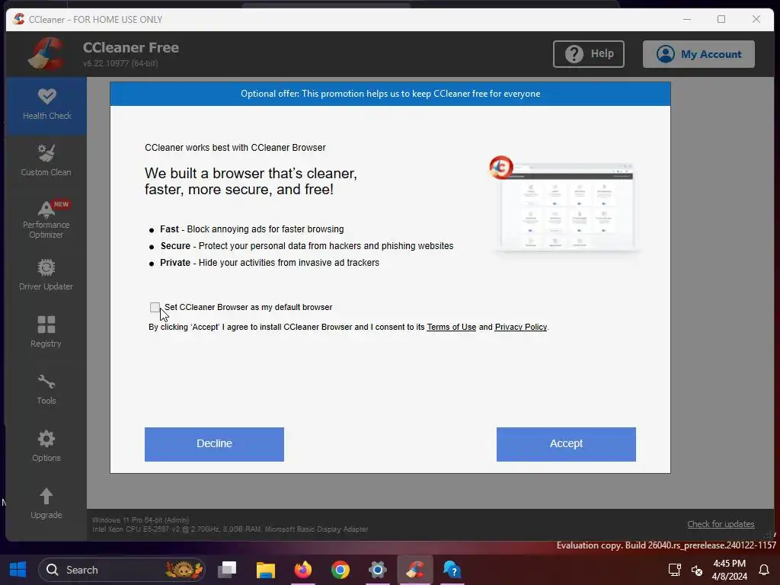Click the version text v6.22.10977 (64-bit)

pos(120,63)
